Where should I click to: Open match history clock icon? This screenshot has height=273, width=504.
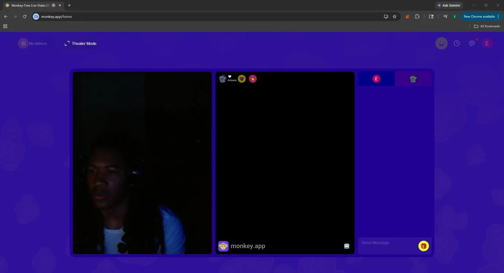click(457, 43)
